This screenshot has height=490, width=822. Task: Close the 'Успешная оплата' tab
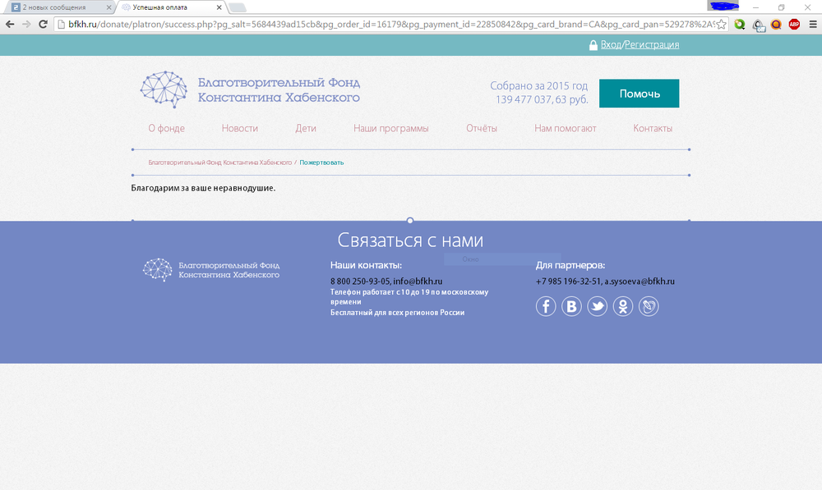pyautogui.click(x=219, y=7)
